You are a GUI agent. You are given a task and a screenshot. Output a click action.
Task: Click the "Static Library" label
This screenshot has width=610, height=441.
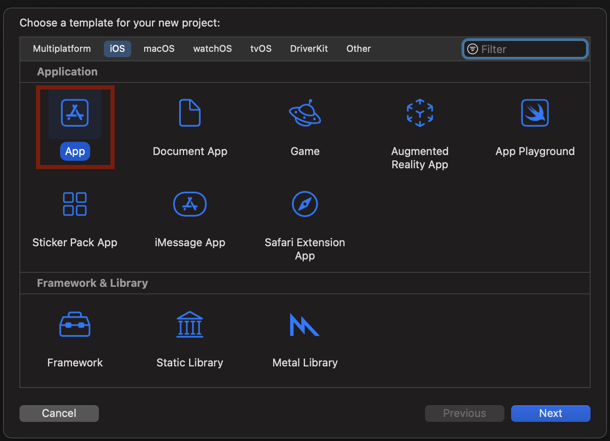click(190, 363)
